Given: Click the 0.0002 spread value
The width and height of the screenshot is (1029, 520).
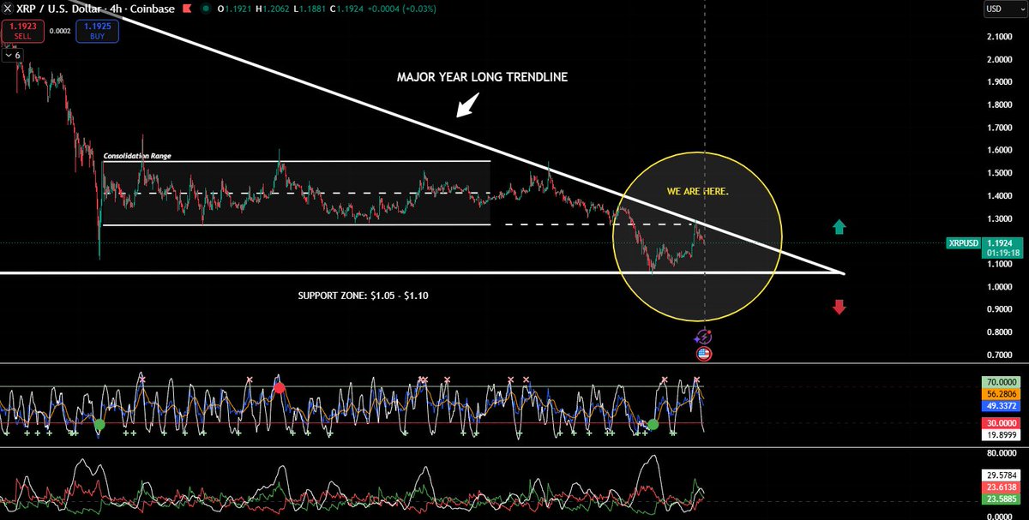Looking at the screenshot, I should 60,32.
